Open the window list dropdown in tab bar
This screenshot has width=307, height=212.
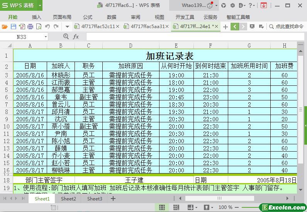pos(261,26)
